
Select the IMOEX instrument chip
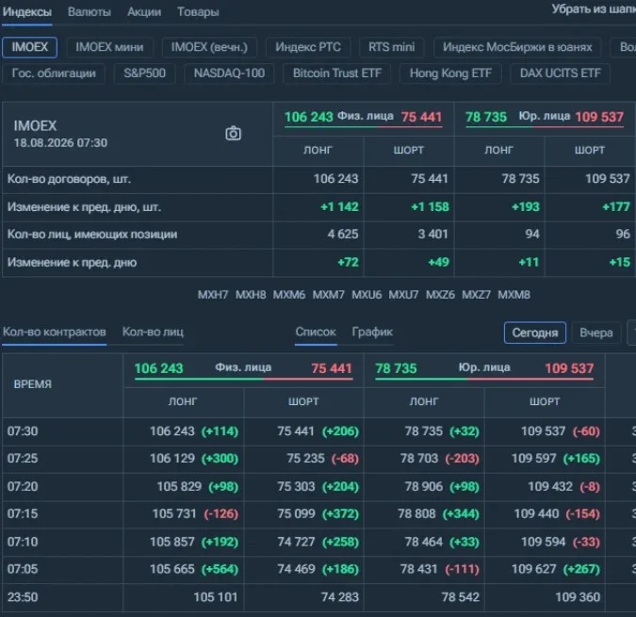click(x=29, y=47)
